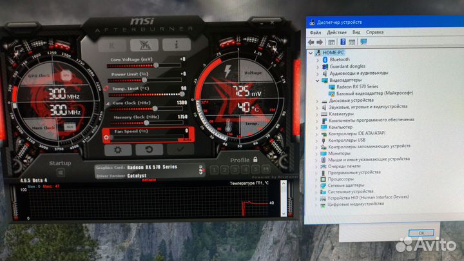Select Устройства HID item
Image resolution: width=464 pixels, height=261 pixels.
point(368,198)
